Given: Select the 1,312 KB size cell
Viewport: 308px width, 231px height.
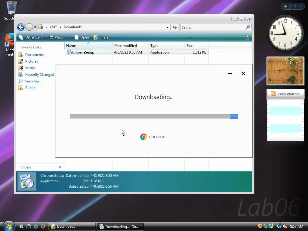Looking at the screenshot, I should (199, 52).
